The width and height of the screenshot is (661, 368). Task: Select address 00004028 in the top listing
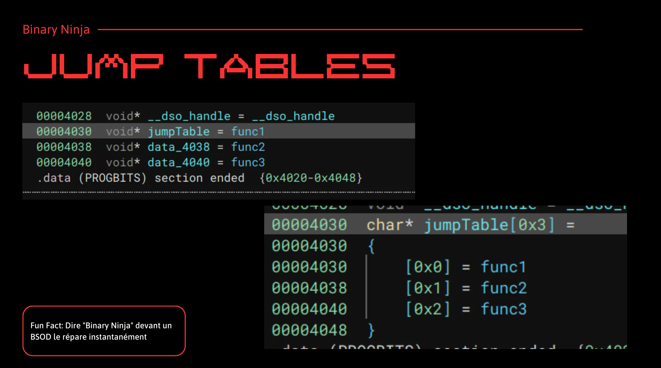click(x=64, y=116)
